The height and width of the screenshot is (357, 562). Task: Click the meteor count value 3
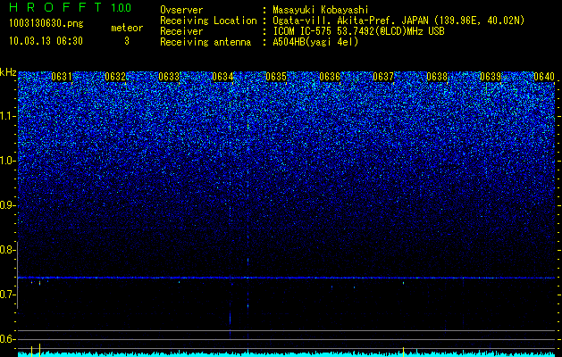pos(127,41)
